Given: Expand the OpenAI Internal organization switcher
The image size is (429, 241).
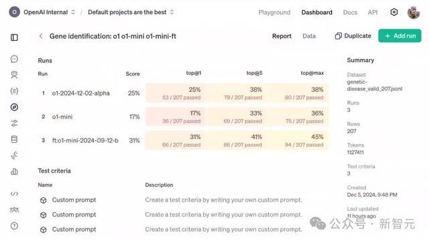Looking at the screenshot, I should point(42,12).
